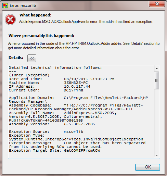Click inside the detailed technical information text box
This screenshot has height=176, width=167.
pos(81,112)
